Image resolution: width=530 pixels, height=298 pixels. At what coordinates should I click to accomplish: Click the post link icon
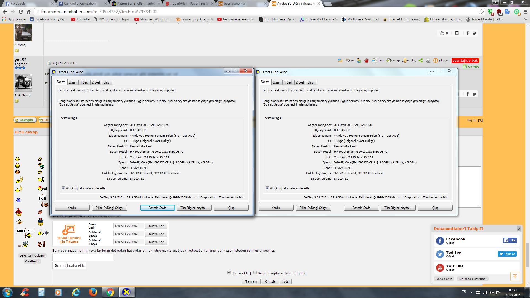click(x=428, y=60)
